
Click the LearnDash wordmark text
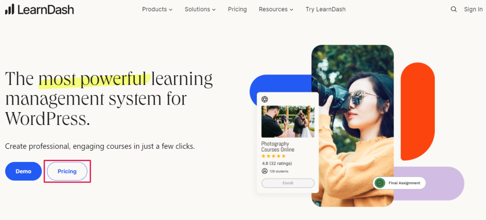coord(46,10)
